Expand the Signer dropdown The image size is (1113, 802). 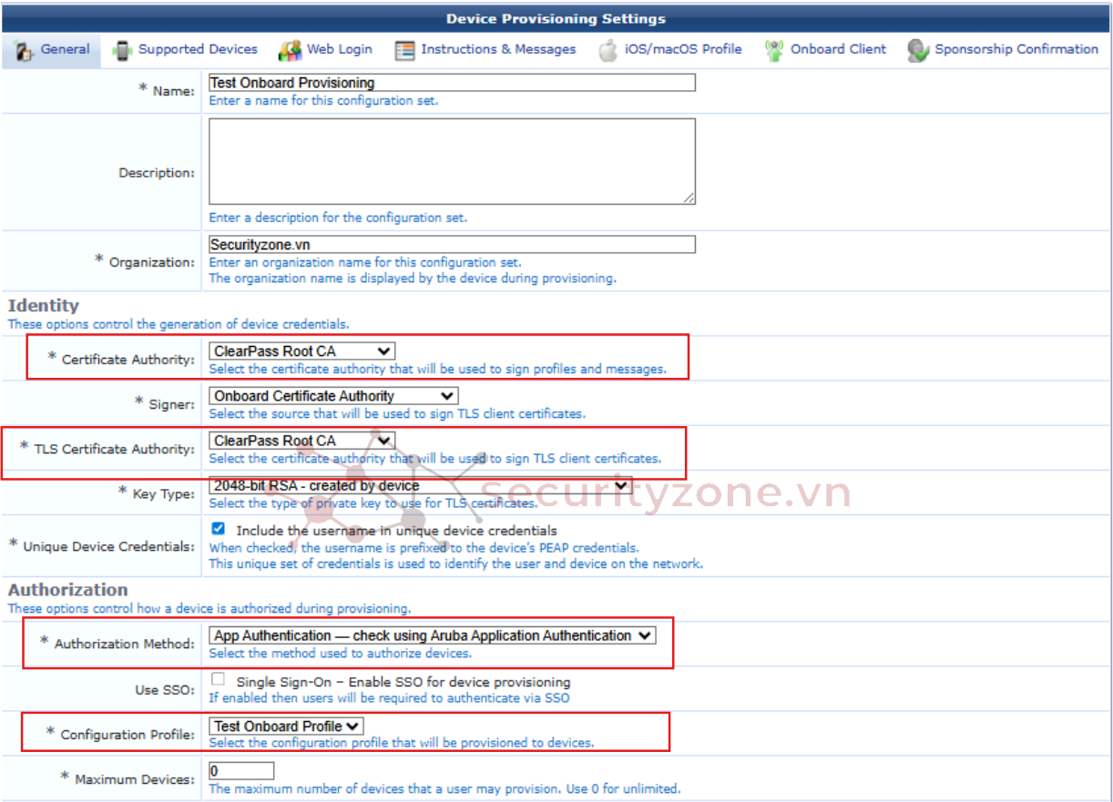[333, 396]
